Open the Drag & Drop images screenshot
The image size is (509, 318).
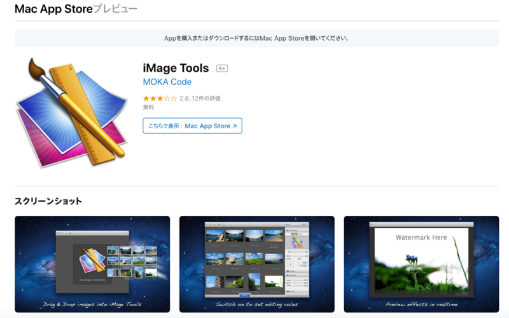coord(92,264)
